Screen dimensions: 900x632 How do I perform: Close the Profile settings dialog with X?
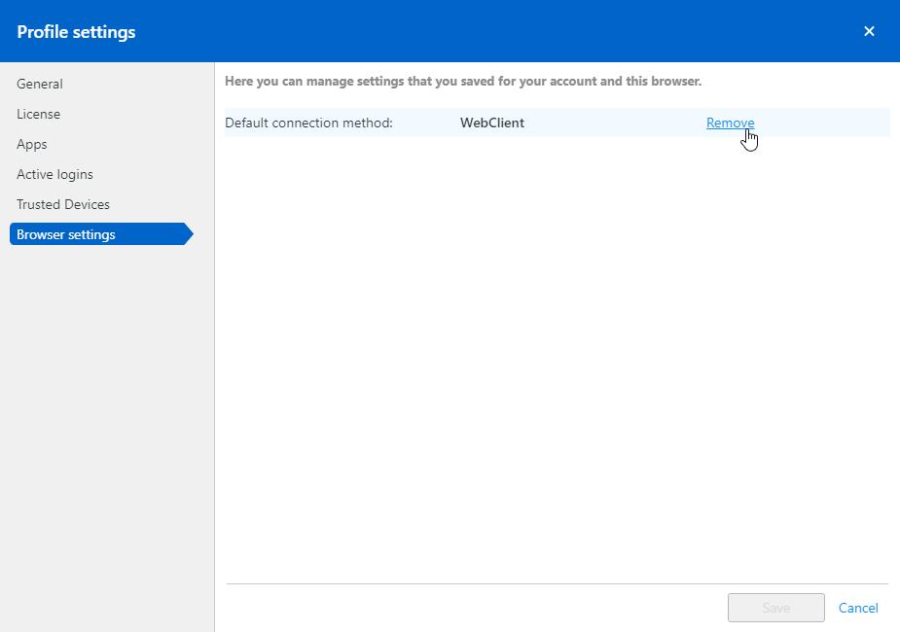coord(869,31)
